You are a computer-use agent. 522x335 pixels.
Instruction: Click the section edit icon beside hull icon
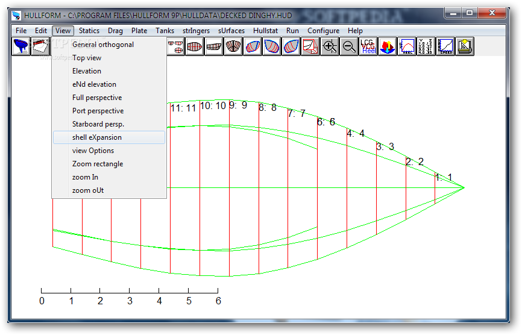pos(40,46)
